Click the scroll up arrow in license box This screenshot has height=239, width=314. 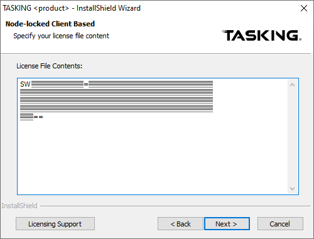293,85
